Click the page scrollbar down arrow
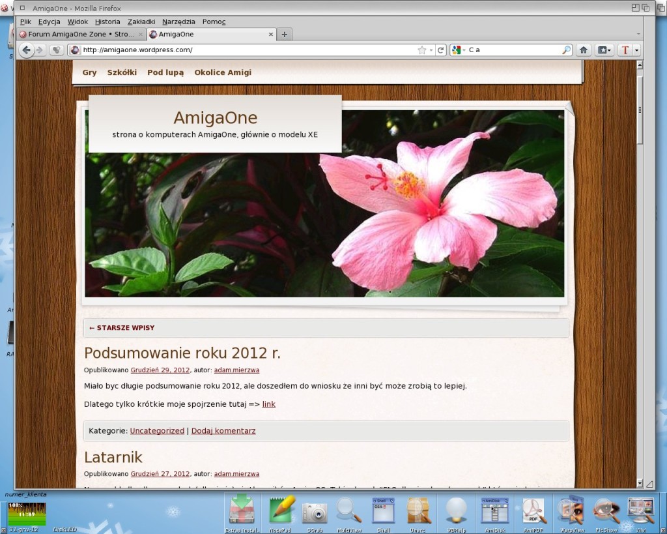Image resolution: width=667 pixels, height=534 pixels. pyautogui.click(x=640, y=483)
